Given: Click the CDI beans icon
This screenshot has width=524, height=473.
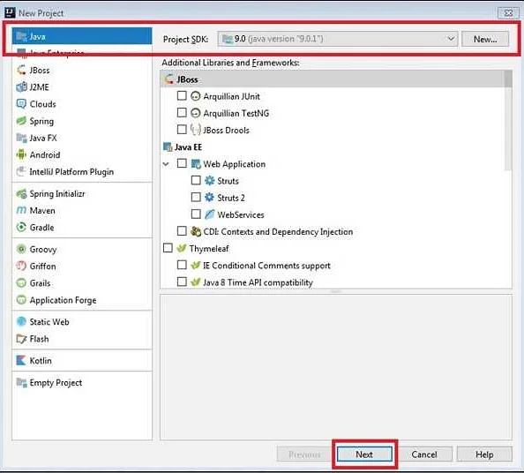Looking at the screenshot, I should [x=196, y=231].
